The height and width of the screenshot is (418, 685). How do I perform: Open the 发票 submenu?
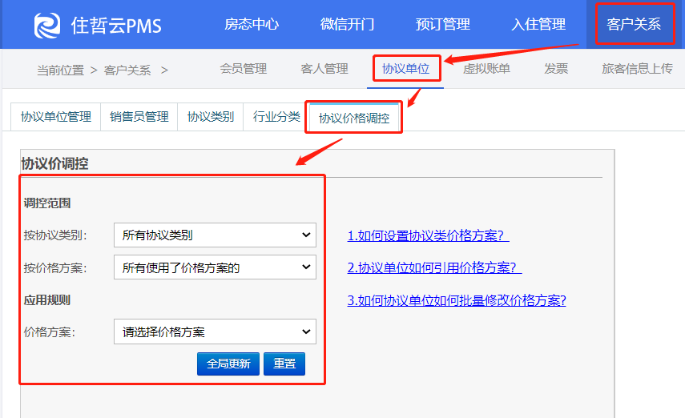tap(556, 69)
